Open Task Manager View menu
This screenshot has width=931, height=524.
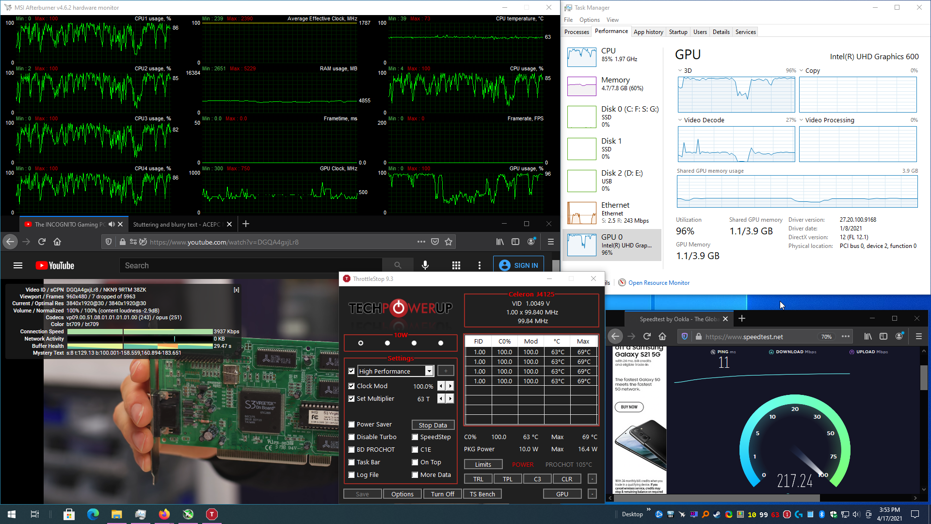point(612,20)
